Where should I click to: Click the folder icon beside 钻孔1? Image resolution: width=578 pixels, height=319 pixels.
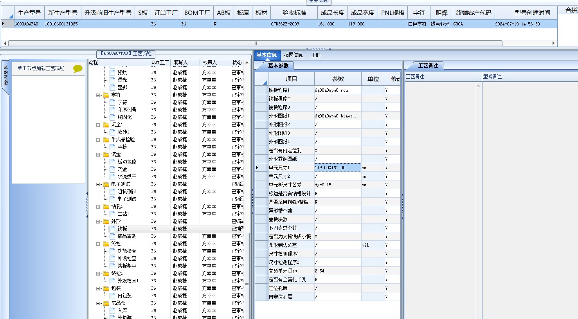106,207
